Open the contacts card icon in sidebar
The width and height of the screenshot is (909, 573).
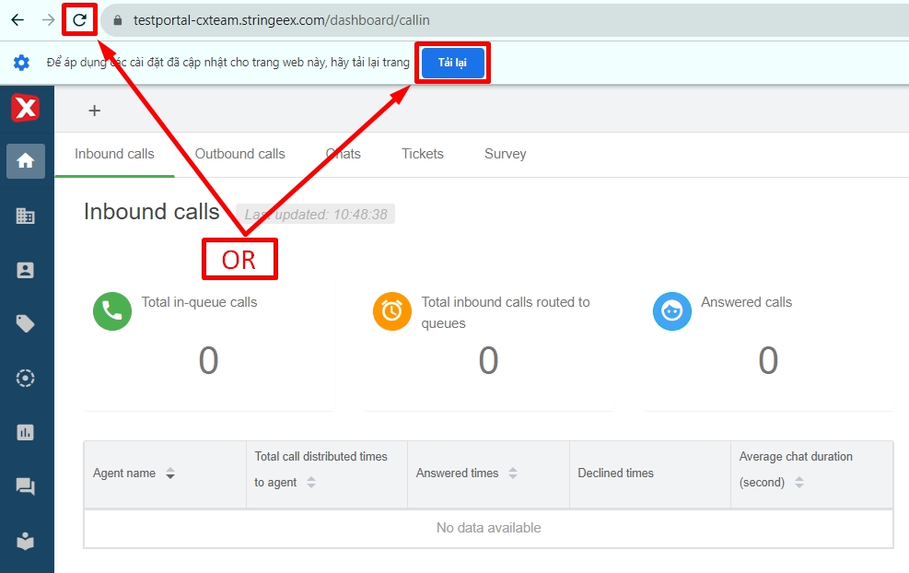[26, 270]
